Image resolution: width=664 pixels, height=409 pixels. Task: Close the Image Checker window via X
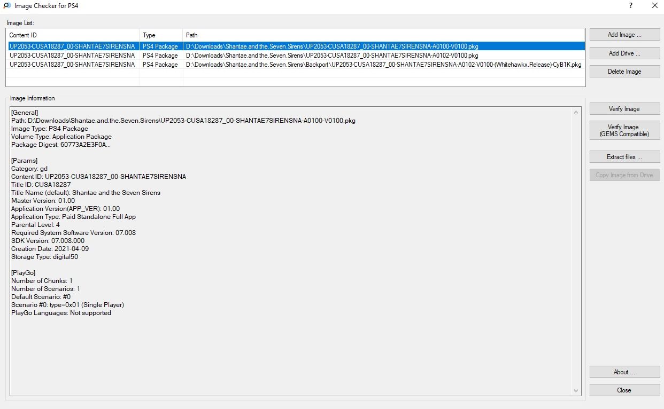[654, 6]
